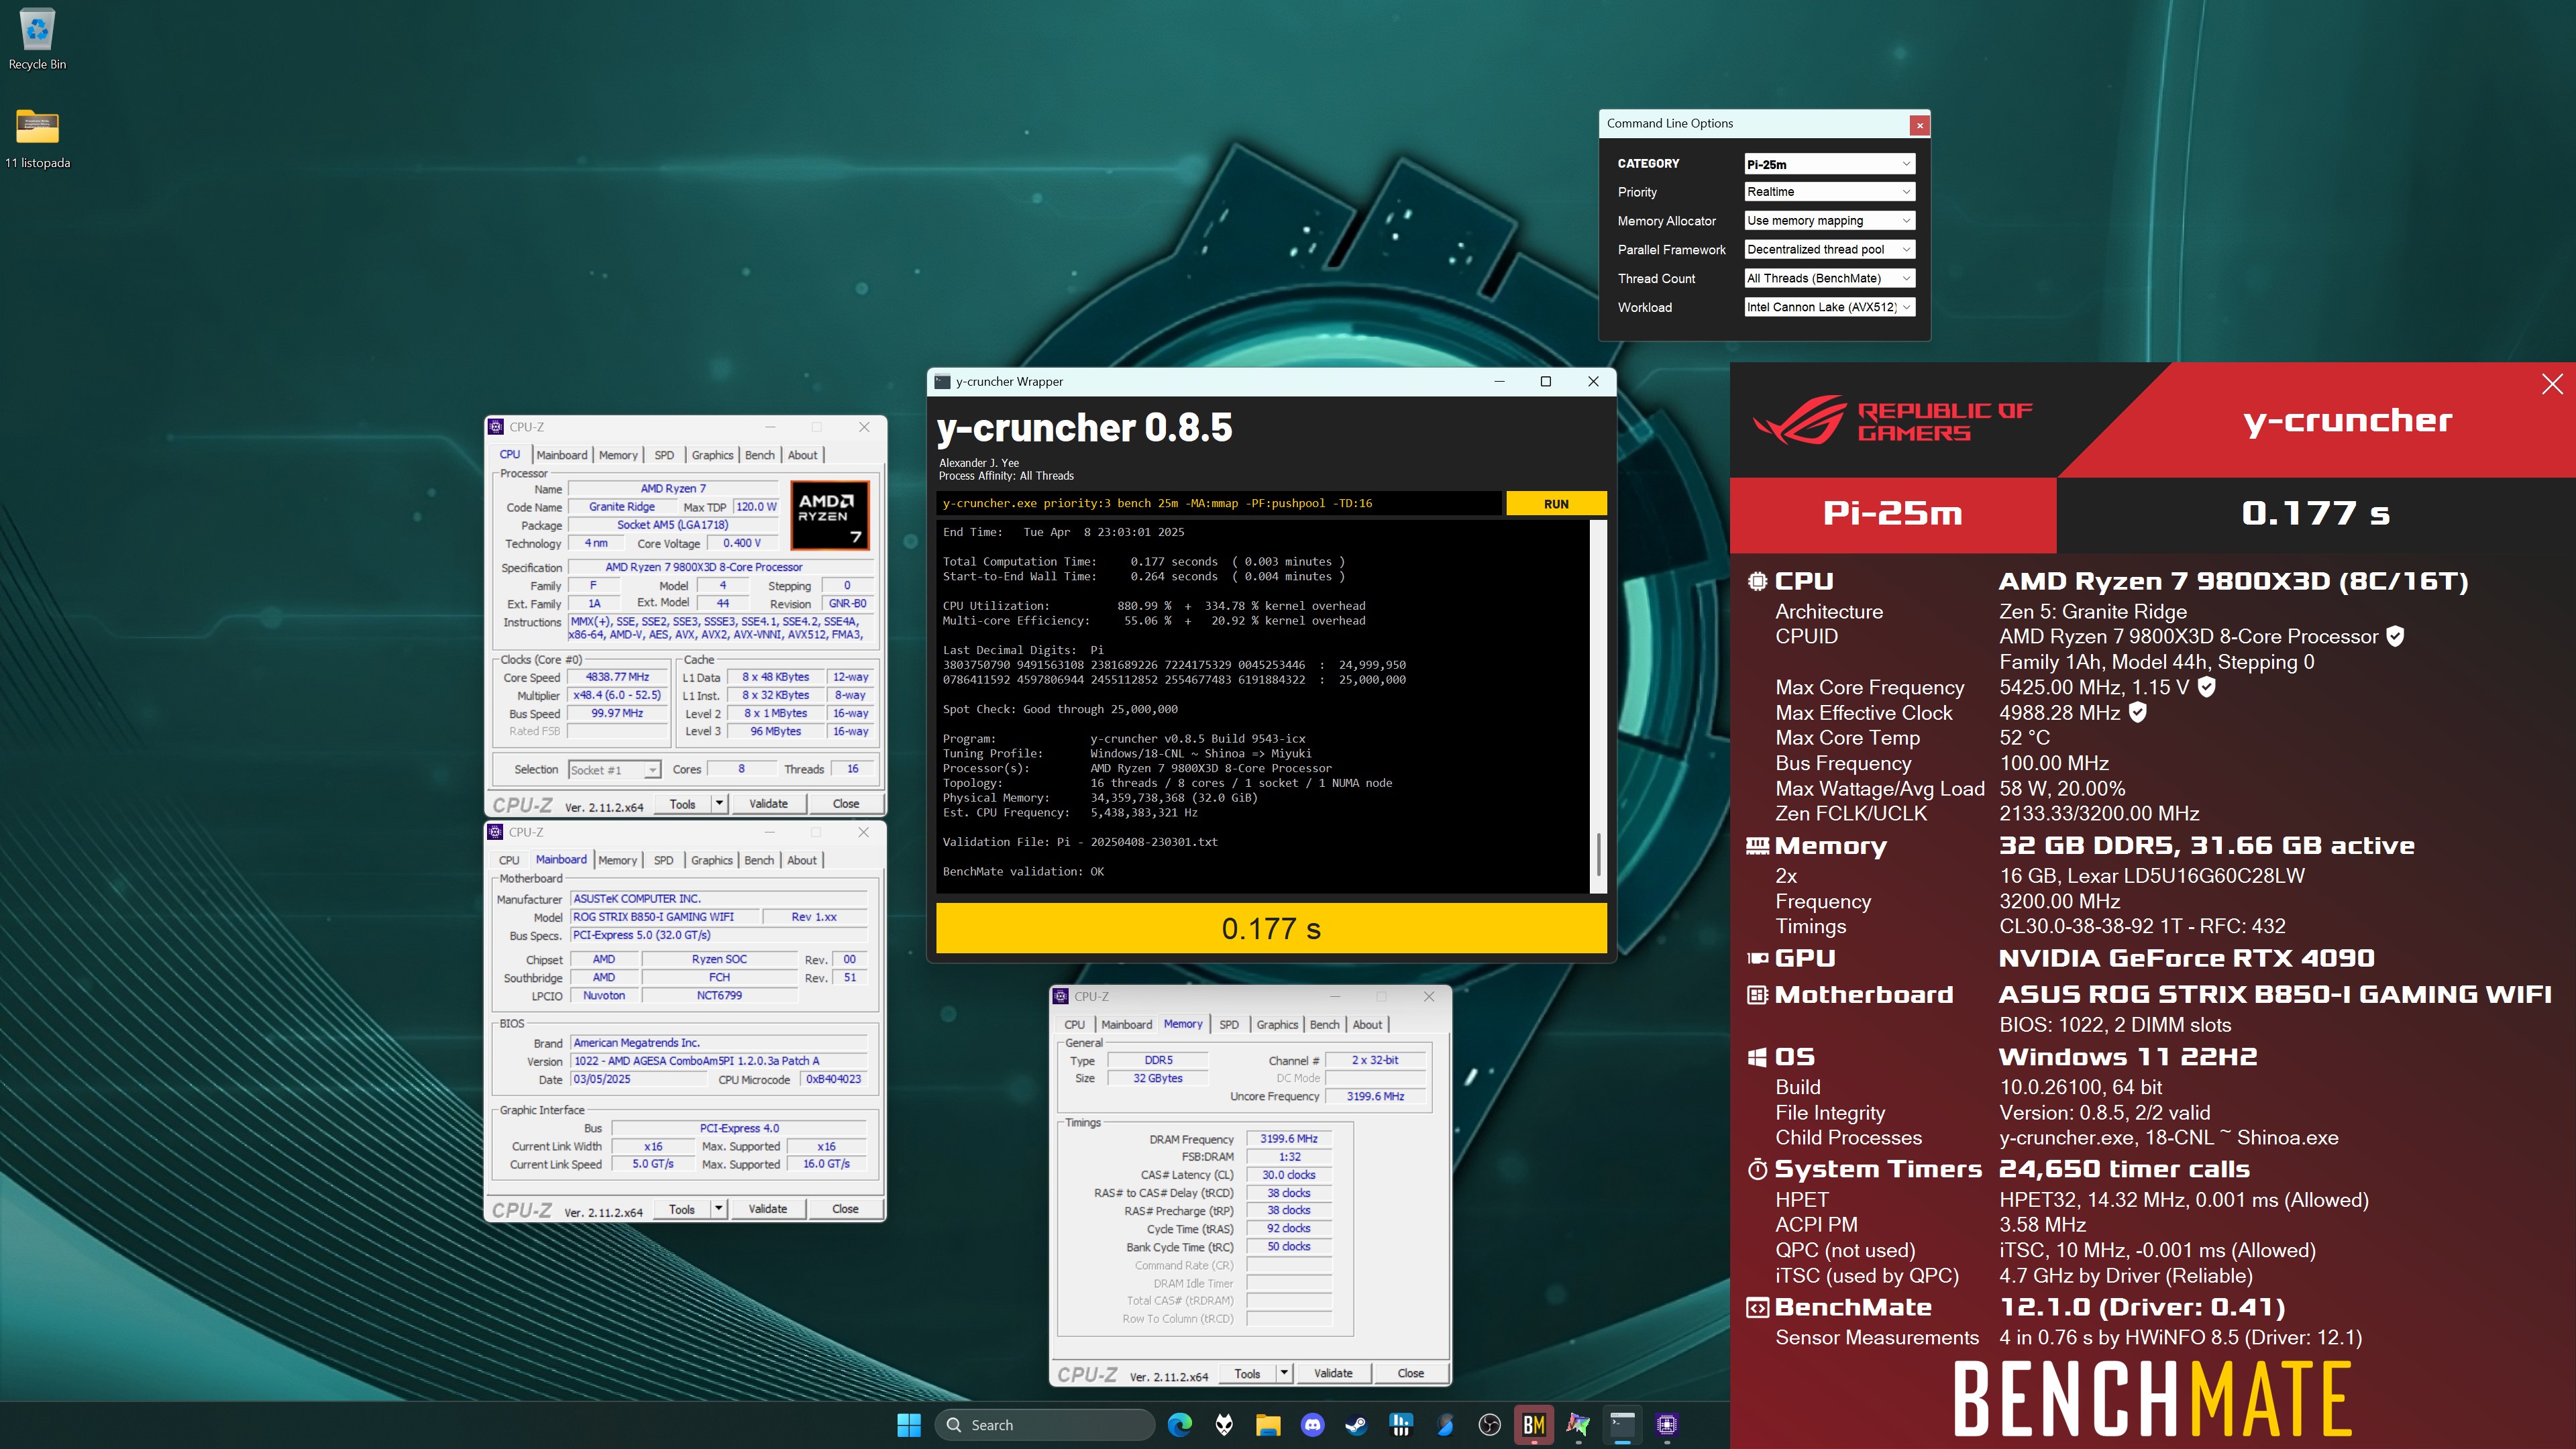Open the Thread Count dropdown

pos(1829,279)
